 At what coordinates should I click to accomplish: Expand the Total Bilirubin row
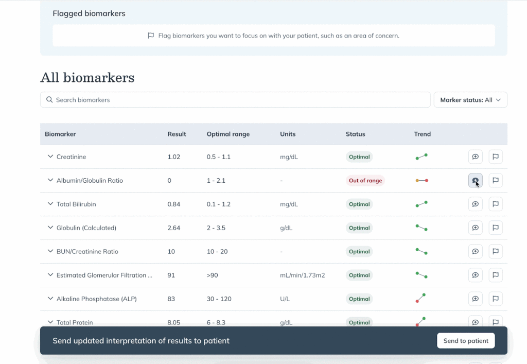pos(50,204)
